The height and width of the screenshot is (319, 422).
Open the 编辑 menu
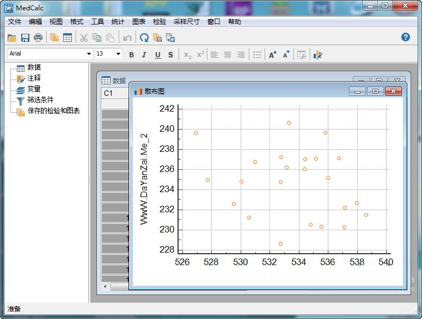coord(35,22)
